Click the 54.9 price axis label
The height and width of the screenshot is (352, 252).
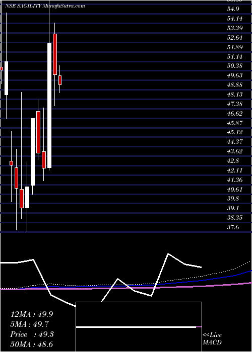click(x=233, y=9)
